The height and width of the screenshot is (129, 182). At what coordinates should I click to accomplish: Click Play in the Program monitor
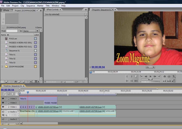[x=150, y=77]
